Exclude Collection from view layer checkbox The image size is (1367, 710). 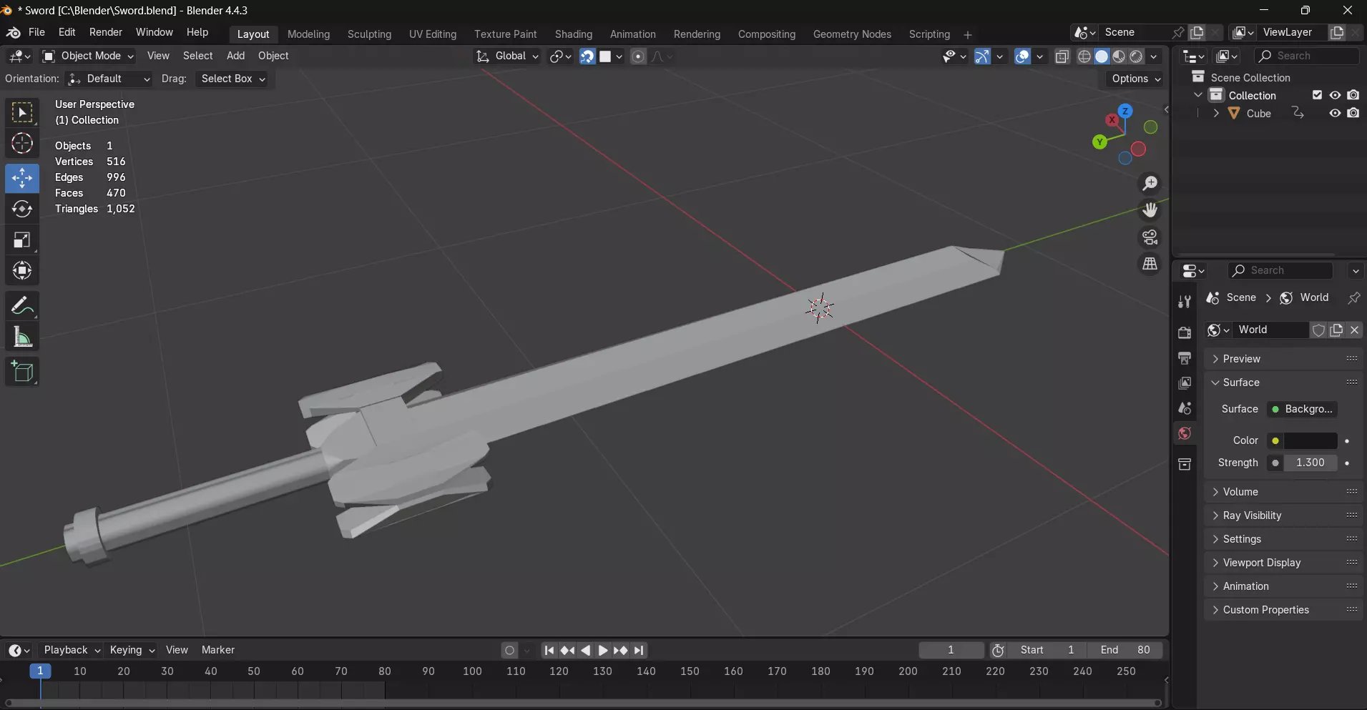[1317, 95]
